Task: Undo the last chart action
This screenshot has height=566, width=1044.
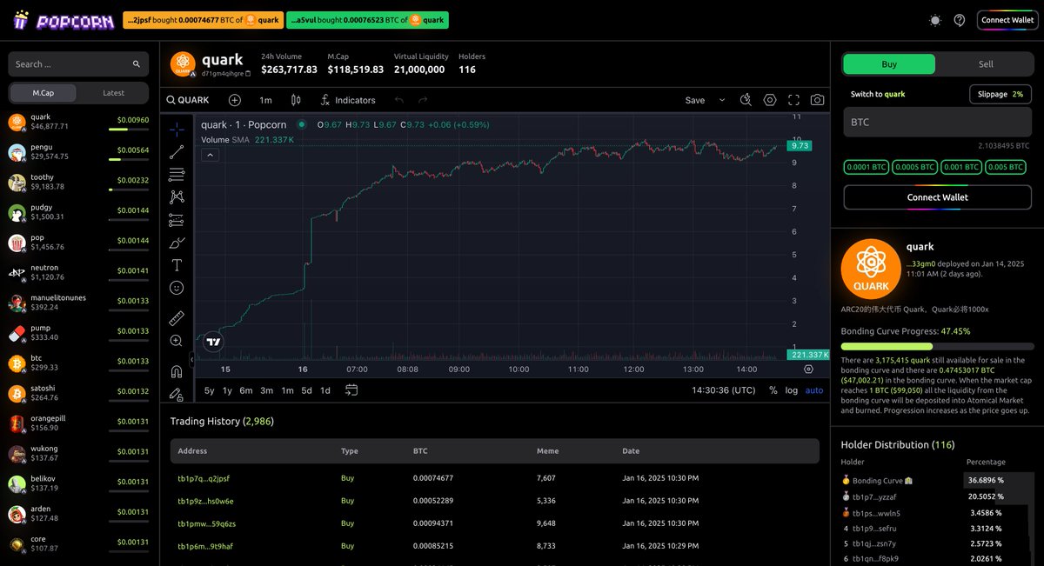Action: click(399, 100)
